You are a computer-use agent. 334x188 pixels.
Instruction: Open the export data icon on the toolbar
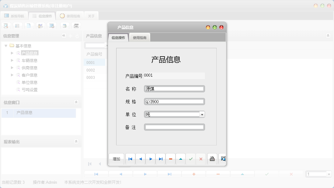tap(64, 26)
